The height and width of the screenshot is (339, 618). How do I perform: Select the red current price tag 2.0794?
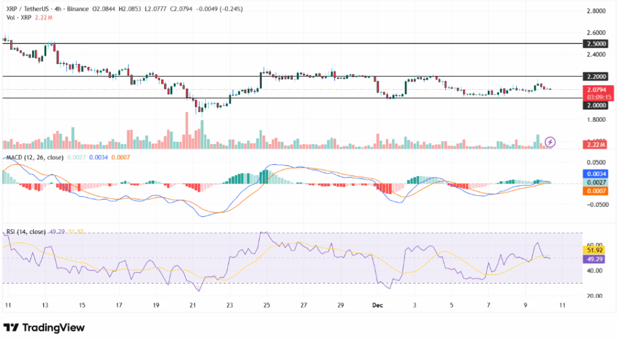[x=596, y=89]
